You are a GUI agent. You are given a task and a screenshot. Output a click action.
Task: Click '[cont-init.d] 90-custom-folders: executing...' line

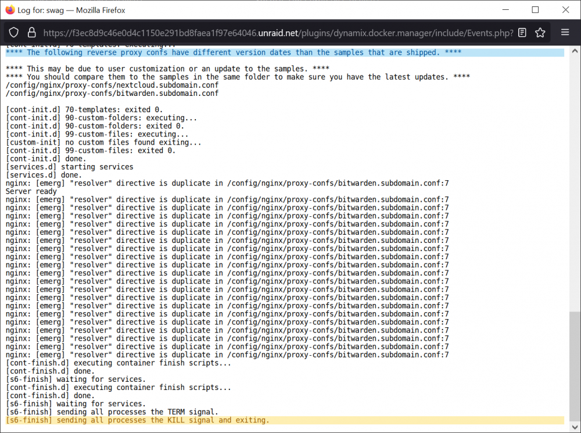pos(101,118)
